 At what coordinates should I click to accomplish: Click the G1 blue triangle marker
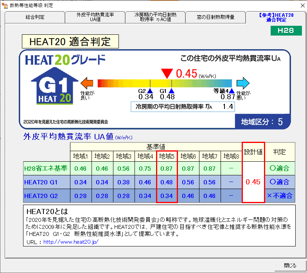point(172,91)
